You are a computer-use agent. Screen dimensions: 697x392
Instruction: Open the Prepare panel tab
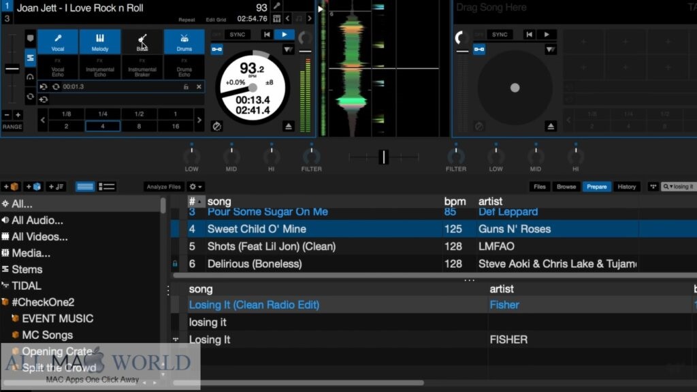click(596, 186)
